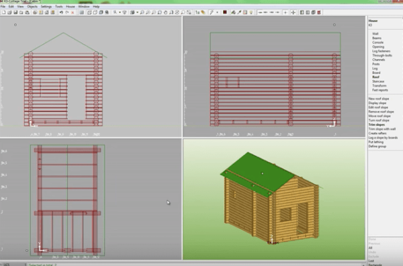Select the Log fasteners category

click(382, 51)
